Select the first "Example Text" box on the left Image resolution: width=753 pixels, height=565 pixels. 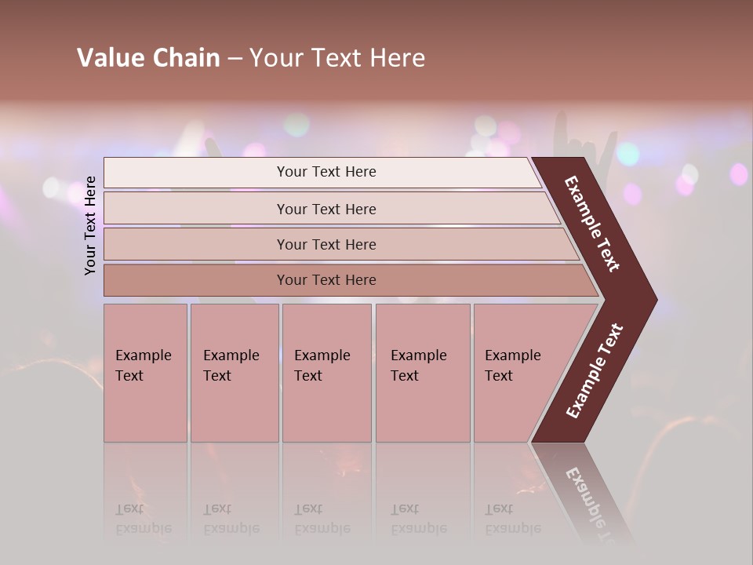pyautogui.click(x=145, y=373)
